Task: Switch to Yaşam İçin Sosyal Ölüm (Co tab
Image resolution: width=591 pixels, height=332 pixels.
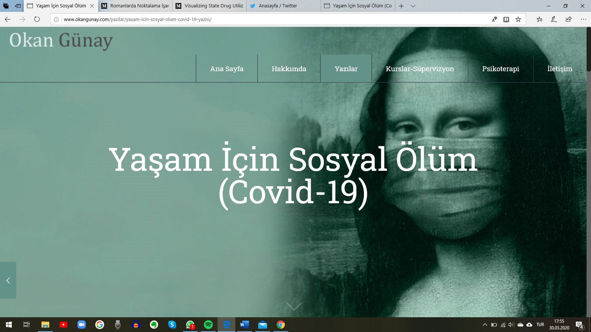Action: click(358, 6)
